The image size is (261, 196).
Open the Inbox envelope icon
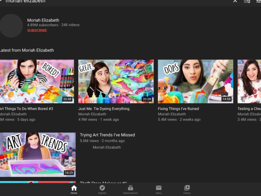pos(159,188)
